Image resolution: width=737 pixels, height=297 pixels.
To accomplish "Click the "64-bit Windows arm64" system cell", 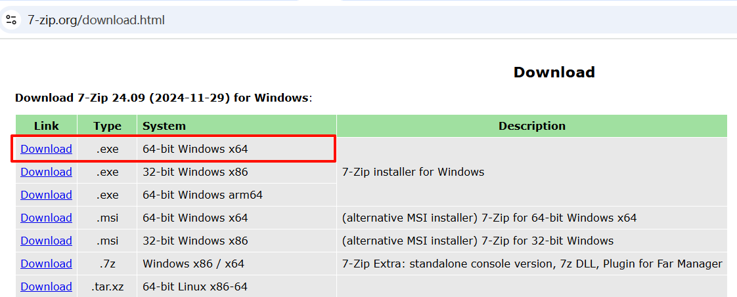I will [x=203, y=195].
